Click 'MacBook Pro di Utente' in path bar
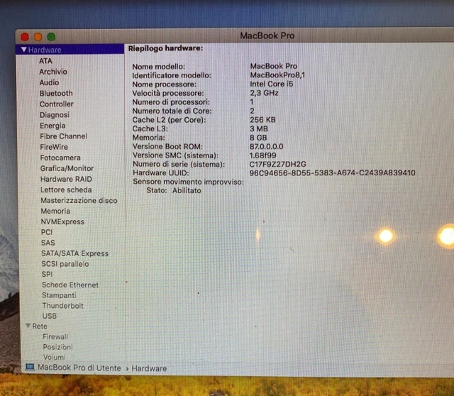 coord(79,368)
